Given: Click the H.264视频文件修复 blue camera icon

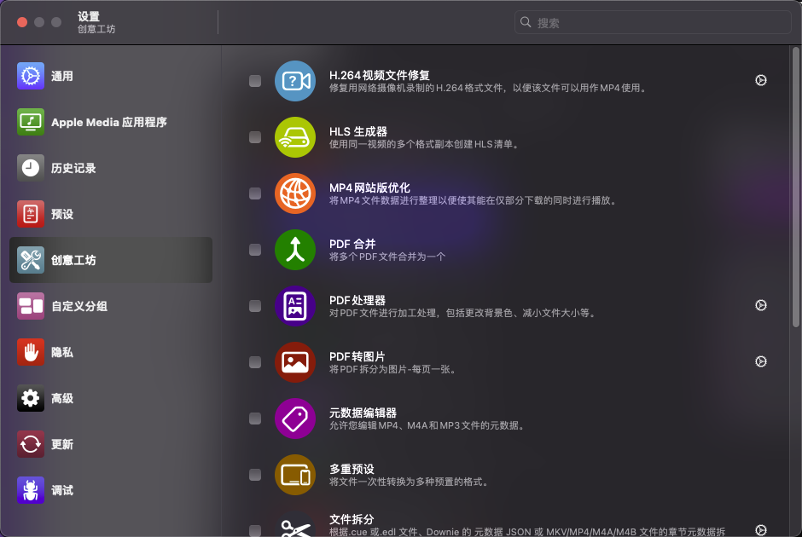Looking at the screenshot, I should [295, 81].
